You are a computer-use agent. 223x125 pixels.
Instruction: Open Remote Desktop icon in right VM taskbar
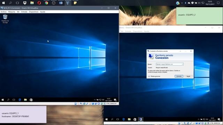(140, 119)
